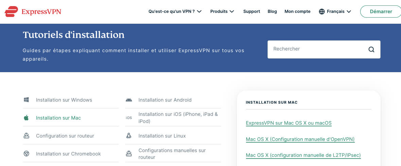The image size is (401, 166).
Task: Open Installation sur Linux
Action: [x=162, y=136]
